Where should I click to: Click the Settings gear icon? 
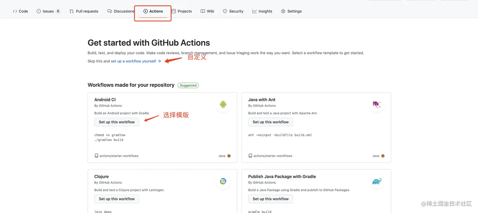click(x=283, y=11)
